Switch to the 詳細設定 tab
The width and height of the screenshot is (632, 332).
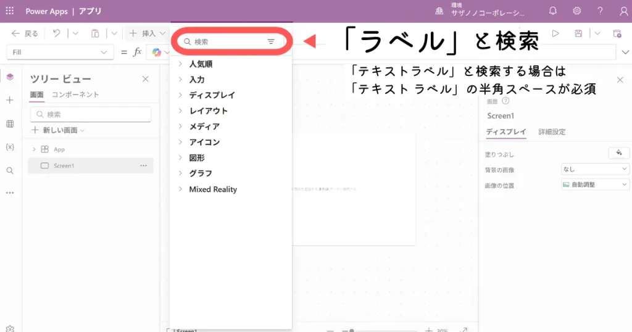click(x=552, y=131)
